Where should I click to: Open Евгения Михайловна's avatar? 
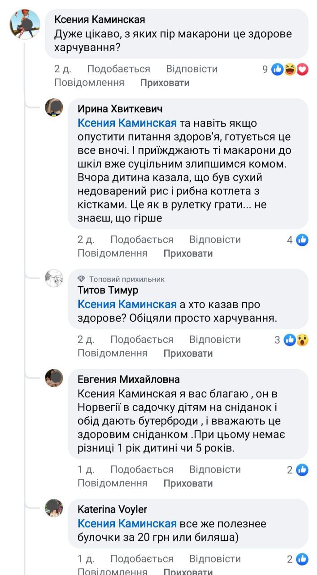click(x=54, y=378)
